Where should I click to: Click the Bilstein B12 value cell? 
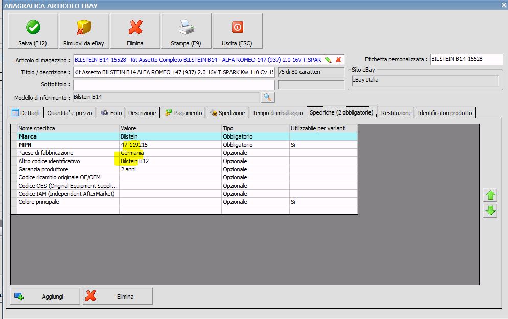coord(170,161)
